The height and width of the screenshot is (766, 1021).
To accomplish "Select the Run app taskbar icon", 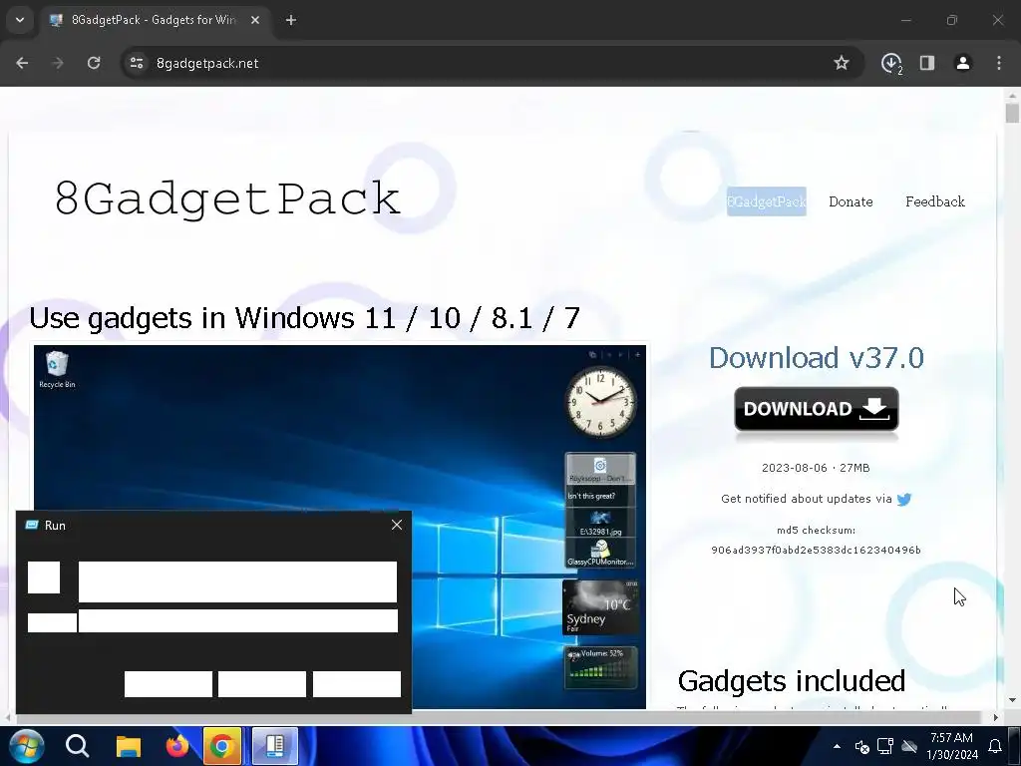I will (275, 746).
